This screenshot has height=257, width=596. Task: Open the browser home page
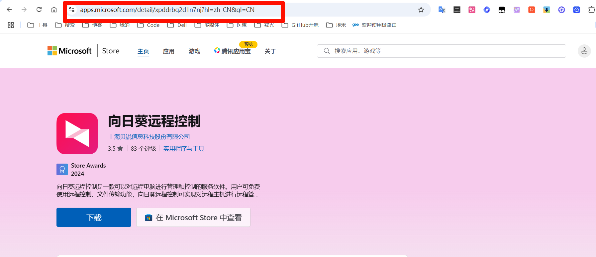[x=54, y=10]
